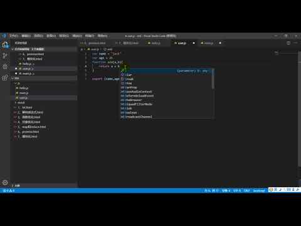This screenshot has width=301, height=226.
Task: Open the 转到 (Go) menu
Action: click(64, 36)
